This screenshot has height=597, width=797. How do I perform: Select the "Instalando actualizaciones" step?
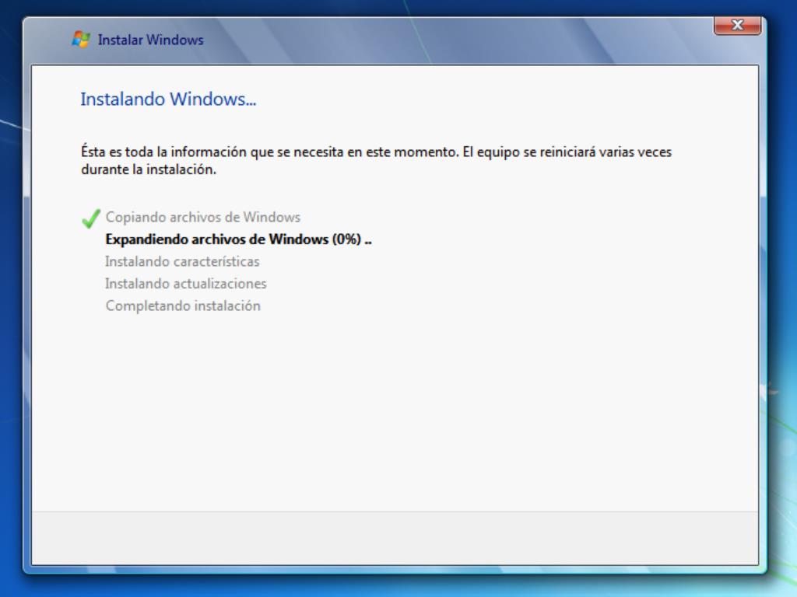coord(186,284)
